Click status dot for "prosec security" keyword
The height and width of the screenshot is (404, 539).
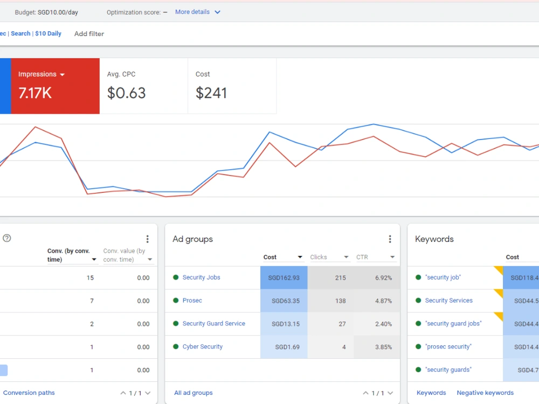click(x=418, y=346)
